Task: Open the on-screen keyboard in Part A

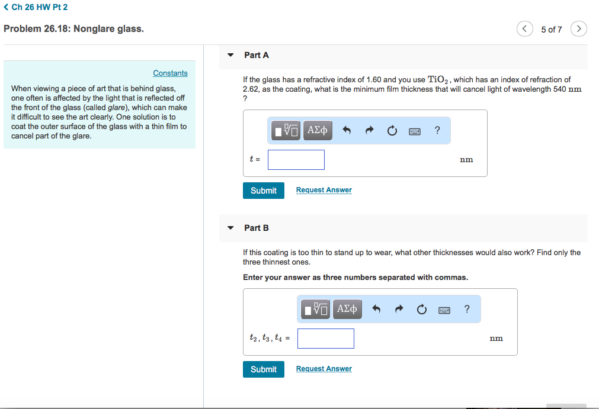Action: pyautogui.click(x=414, y=130)
